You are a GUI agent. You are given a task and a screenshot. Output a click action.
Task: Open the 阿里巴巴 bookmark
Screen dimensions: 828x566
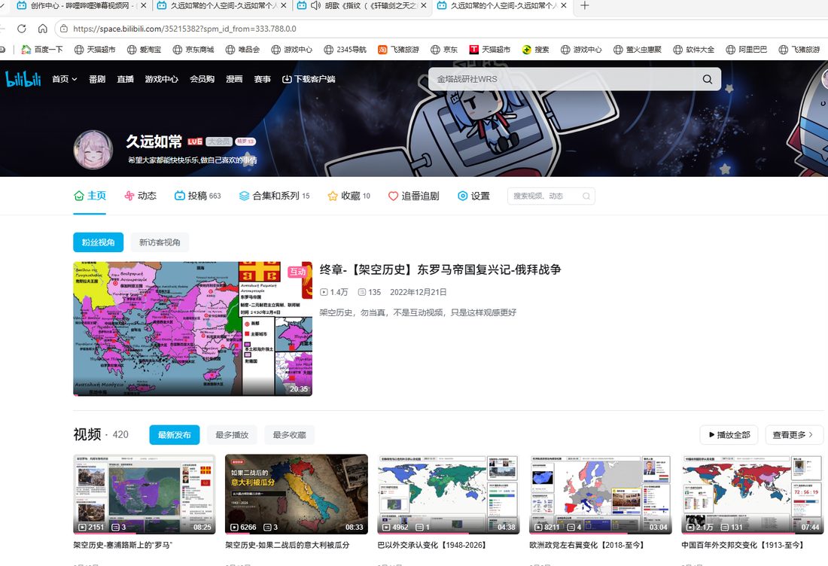click(746, 50)
